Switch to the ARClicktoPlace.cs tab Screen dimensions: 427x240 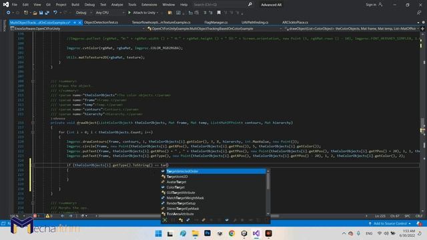click(295, 22)
